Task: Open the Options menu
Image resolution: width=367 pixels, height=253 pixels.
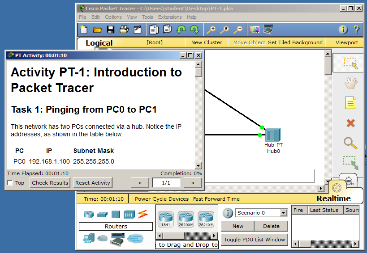Action: (113, 17)
